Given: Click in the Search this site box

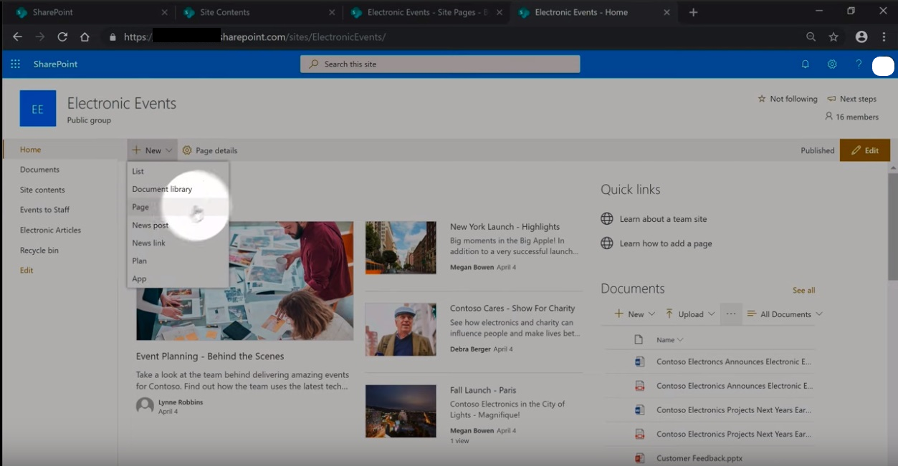Looking at the screenshot, I should pos(440,64).
